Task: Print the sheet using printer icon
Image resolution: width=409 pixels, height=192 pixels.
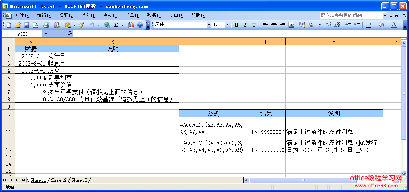Action: pos(46,25)
